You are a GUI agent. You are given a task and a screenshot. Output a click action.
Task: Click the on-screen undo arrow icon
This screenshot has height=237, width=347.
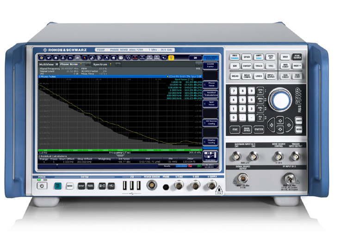pyautogui.click(x=70, y=58)
